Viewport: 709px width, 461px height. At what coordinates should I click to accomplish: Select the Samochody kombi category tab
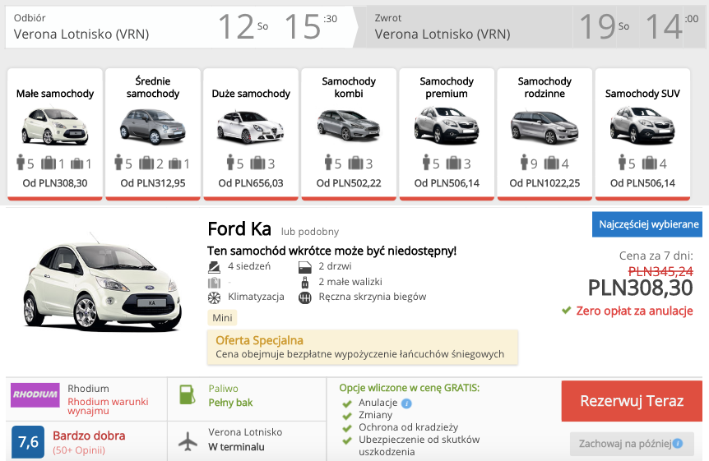pyautogui.click(x=349, y=134)
